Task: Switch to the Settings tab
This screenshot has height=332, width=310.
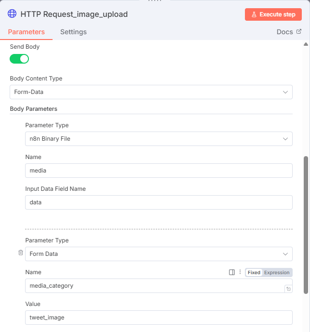Action: click(x=73, y=32)
